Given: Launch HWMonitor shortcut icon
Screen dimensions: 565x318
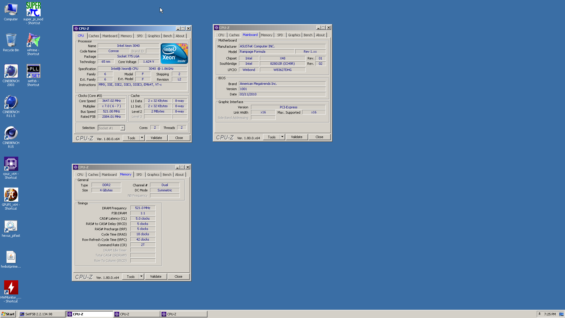Looking at the screenshot, I should coord(11,291).
